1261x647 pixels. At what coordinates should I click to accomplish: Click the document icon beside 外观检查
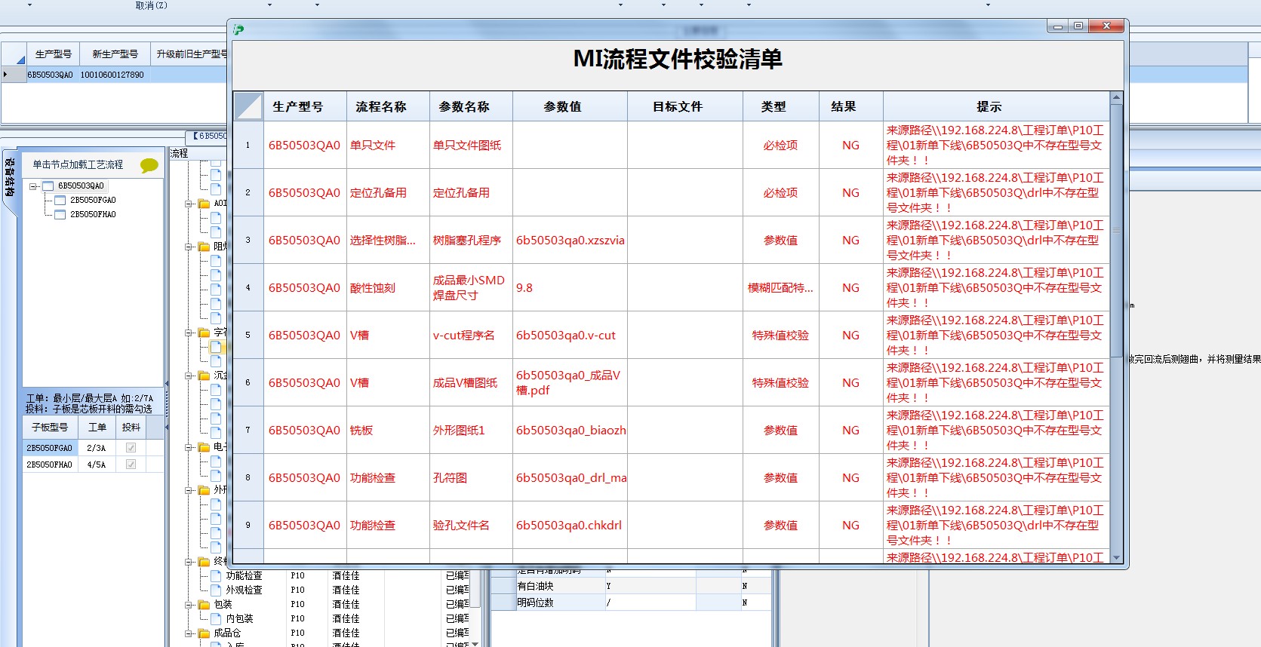coord(216,590)
